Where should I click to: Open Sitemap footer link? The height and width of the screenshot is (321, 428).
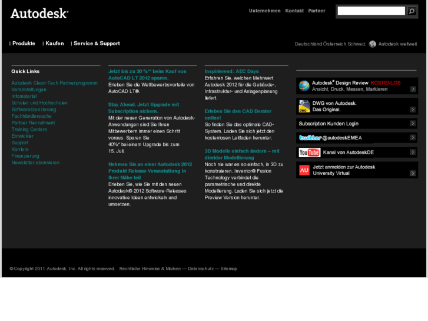click(x=229, y=269)
